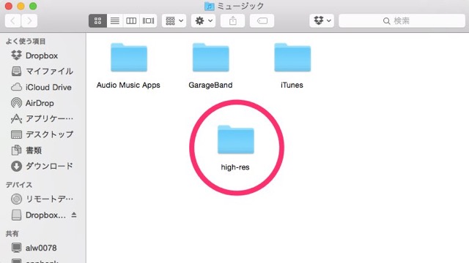Go back with the left arrow button

12,20
